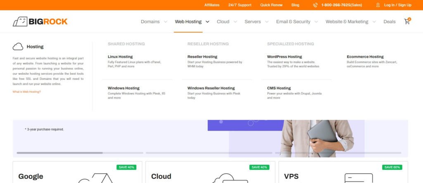Expand the Cloud dropdown chevron
Screen dimensions: 423x183
coord(235,21)
